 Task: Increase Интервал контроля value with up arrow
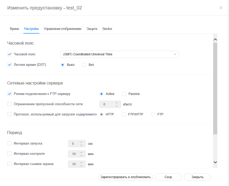pos(82,152)
